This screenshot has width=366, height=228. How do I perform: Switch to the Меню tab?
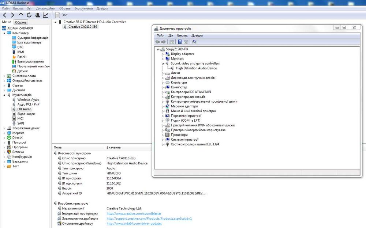(x=7, y=22)
